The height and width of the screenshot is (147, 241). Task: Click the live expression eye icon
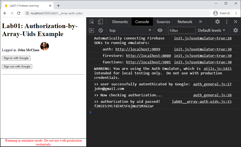tap(160, 30)
